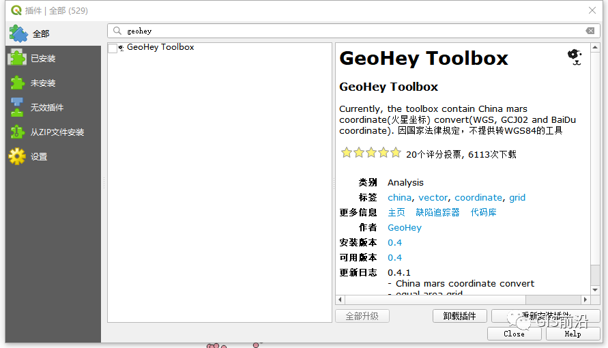Click the 0.4.1 changelog entry

pos(399,272)
